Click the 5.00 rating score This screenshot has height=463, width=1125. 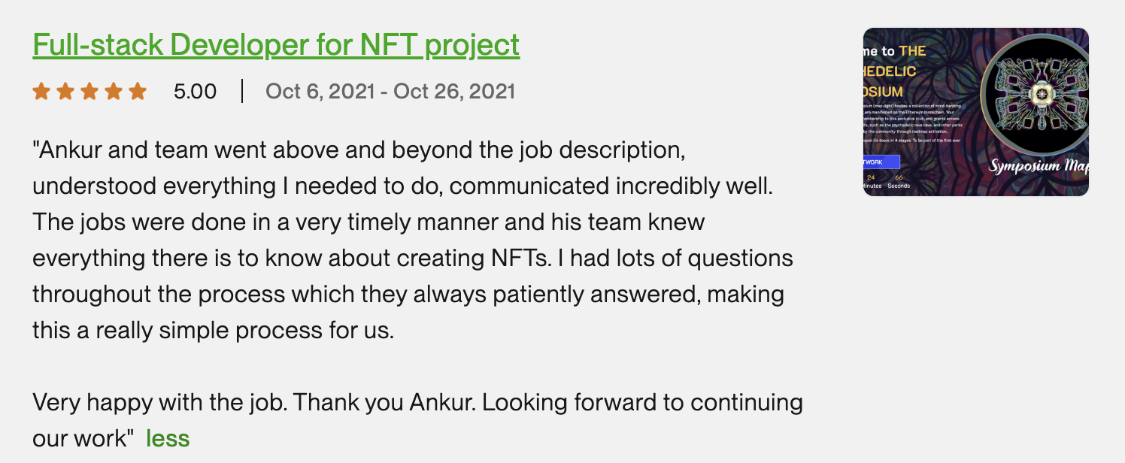(195, 92)
